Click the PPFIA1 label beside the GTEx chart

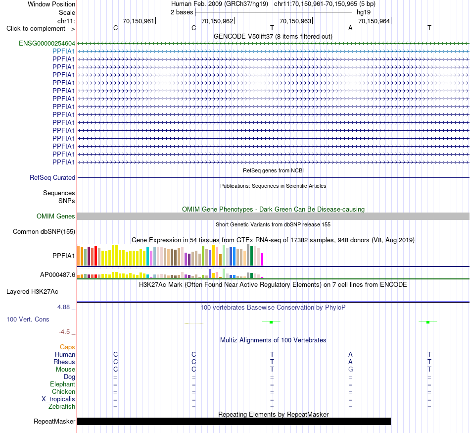tap(63, 256)
